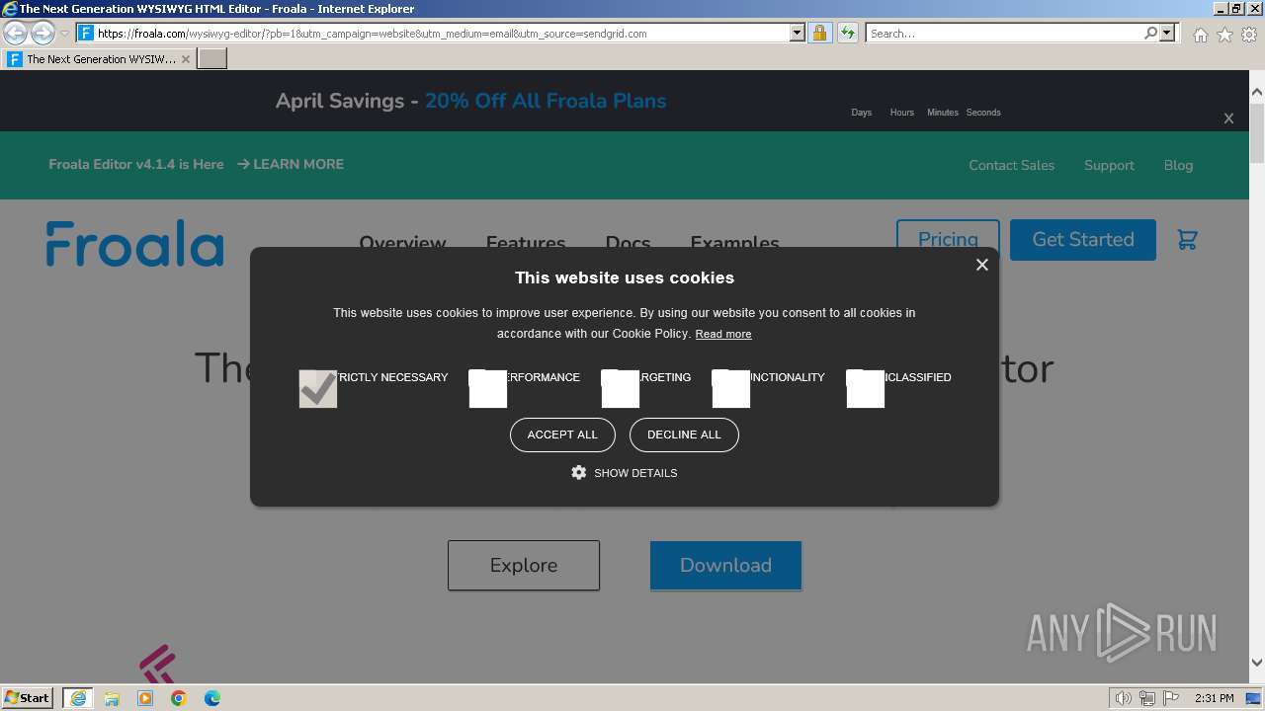The image size is (1265, 711).
Task: Open the Features menu
Action: (x=526, y=243)
